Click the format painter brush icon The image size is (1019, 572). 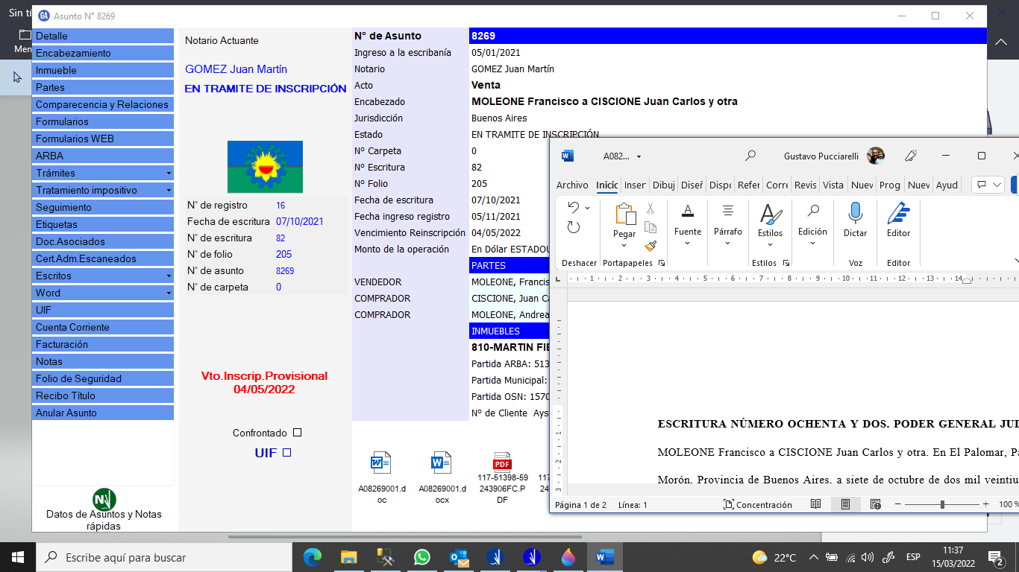650,246
